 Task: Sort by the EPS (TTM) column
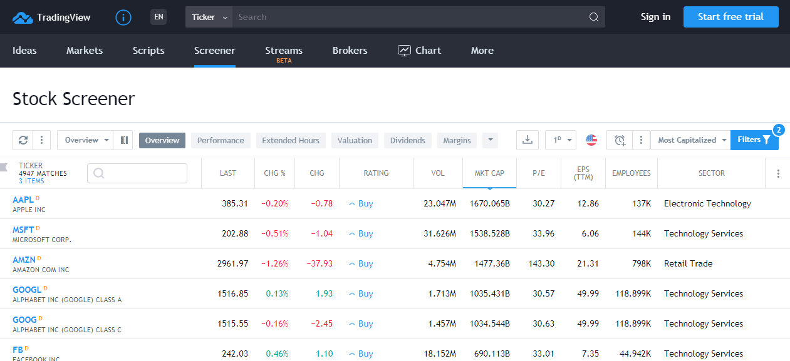pyautogui.click(x=584, y=173)
